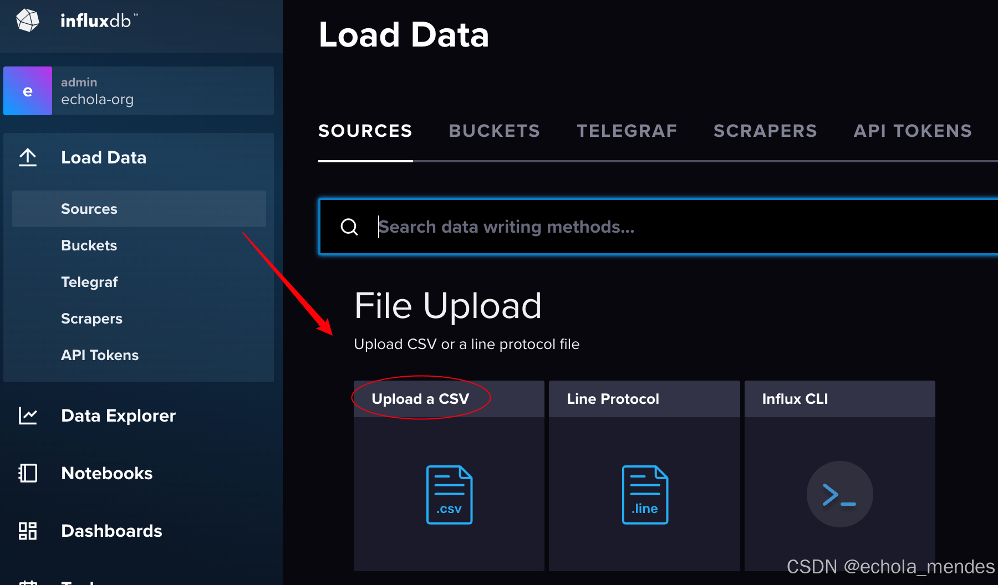The width and height of the screenshot is (998, 585).
Task: Switch to the Sources tab
Action: pyautogui.click(x=365, y=131)
